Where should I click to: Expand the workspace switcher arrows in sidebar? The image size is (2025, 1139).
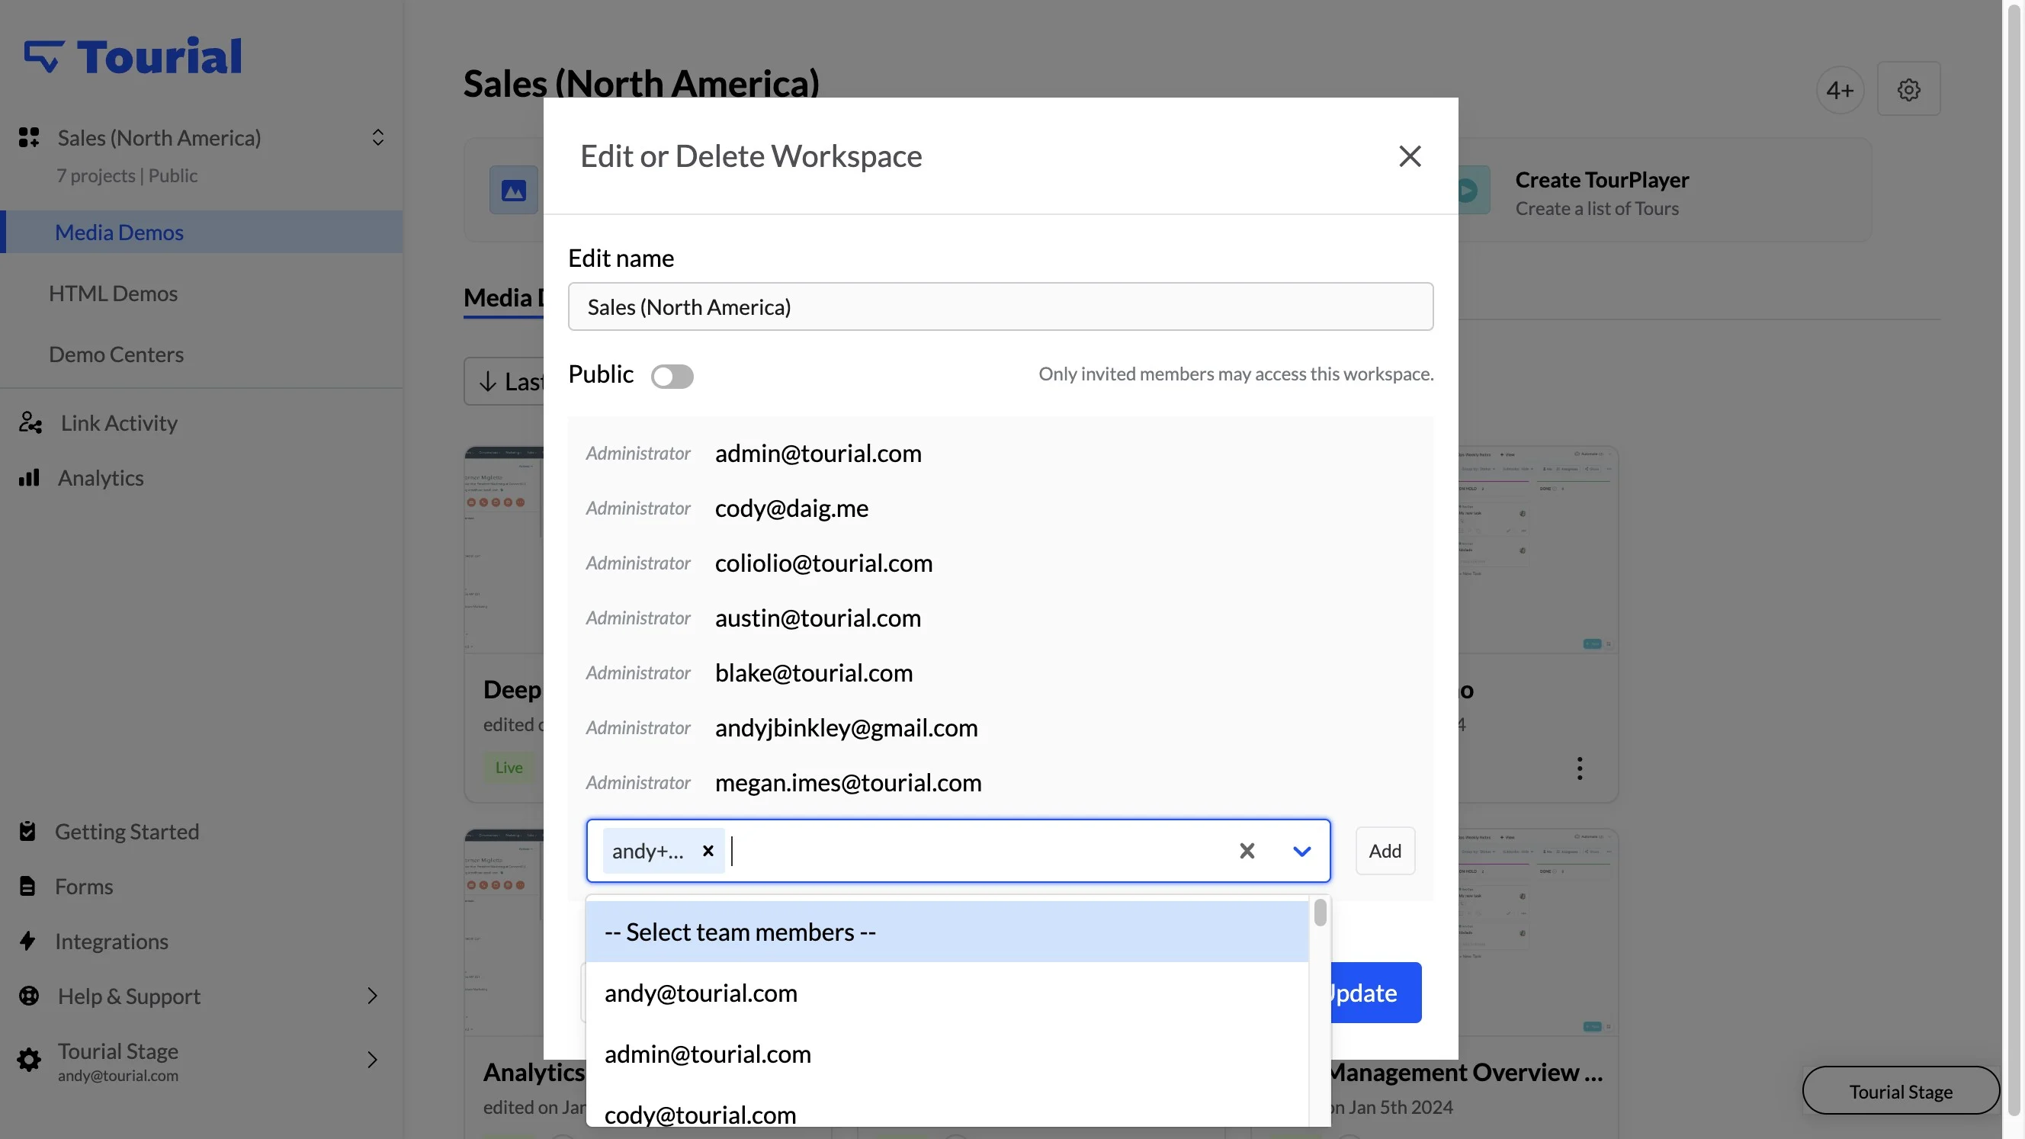click(378, 137)
